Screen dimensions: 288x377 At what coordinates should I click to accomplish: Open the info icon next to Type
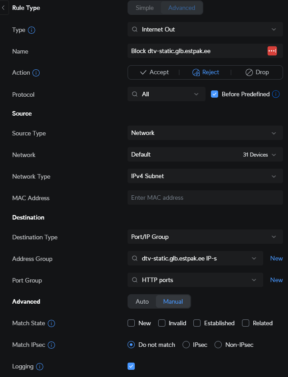click(32, 30)
